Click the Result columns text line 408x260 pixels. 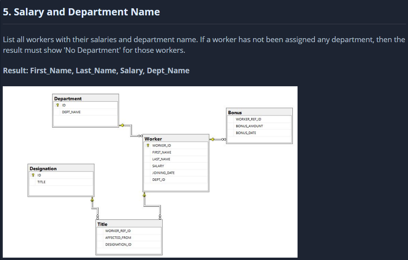click(x=96, y=70)
